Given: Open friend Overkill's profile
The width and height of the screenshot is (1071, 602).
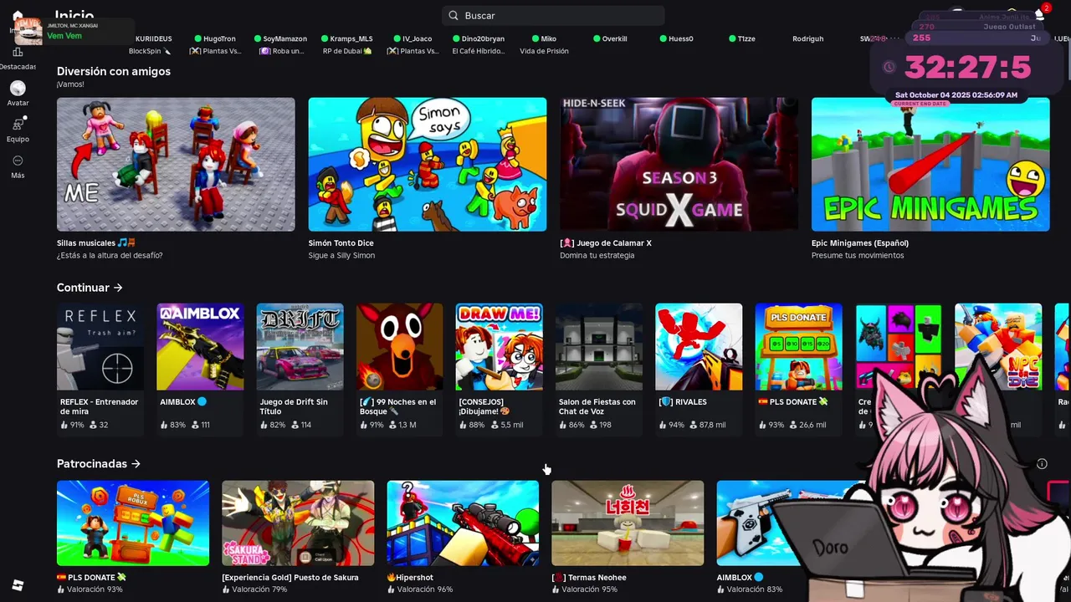Looking at the screenshot, I should point(610,38).
